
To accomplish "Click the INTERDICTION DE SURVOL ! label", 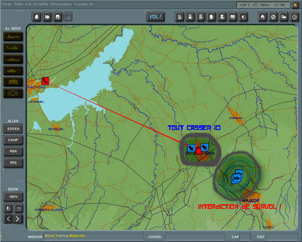I will (239, 207).
